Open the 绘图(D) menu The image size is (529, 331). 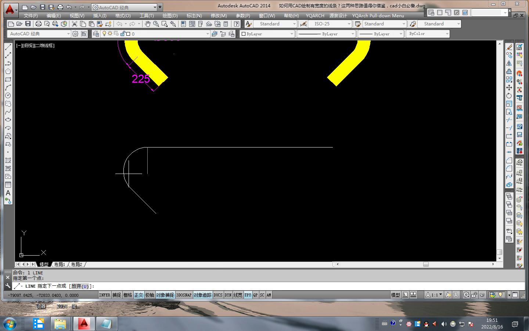pyautogui.click(x=170, y=16)
